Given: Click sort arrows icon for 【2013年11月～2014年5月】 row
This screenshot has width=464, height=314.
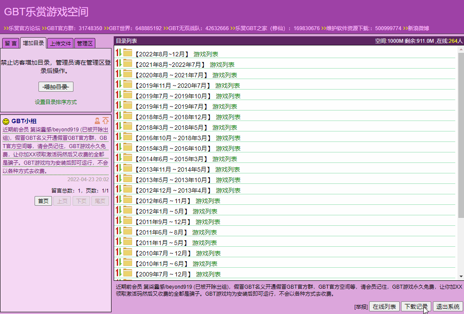Looking at the screenshot, I should point(119,168).
